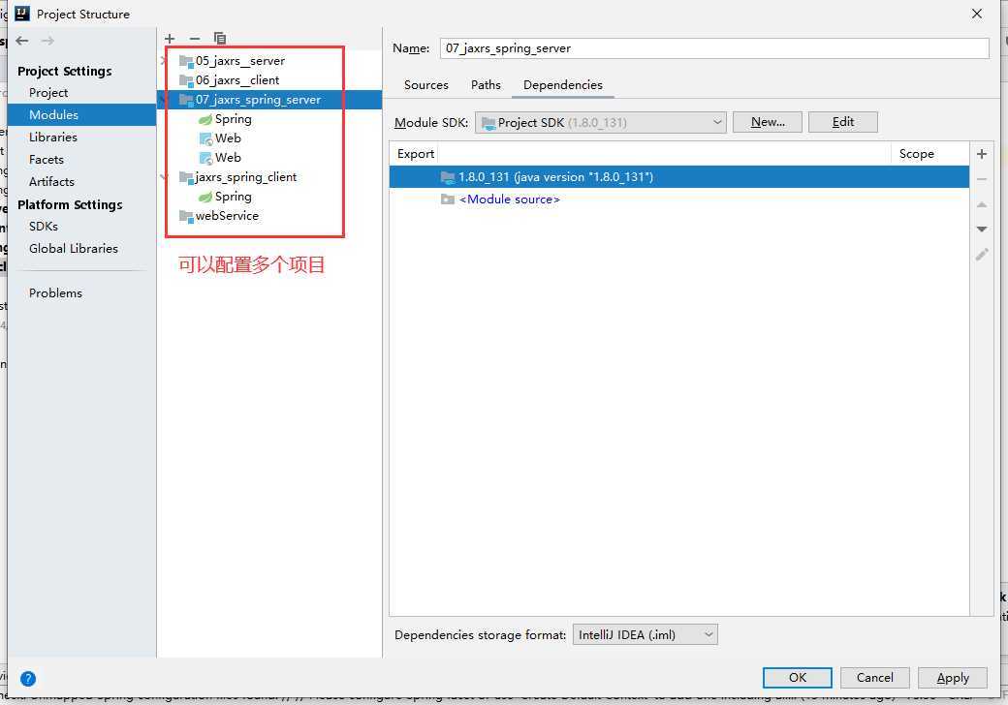Select Spring facet under 07_jaxrs_spring_server
Viewport: 1008px width, 705px height.
click(x=224, y=119)
